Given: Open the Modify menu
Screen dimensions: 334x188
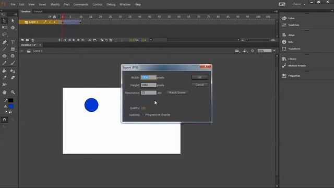Looking at the screenshot, I should [55, 4].
